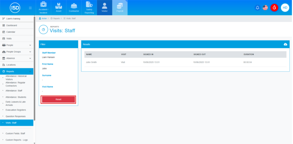This screenshot has width=293, height=144.
Task: Click the First Name value John
Action: coord(44,68)
